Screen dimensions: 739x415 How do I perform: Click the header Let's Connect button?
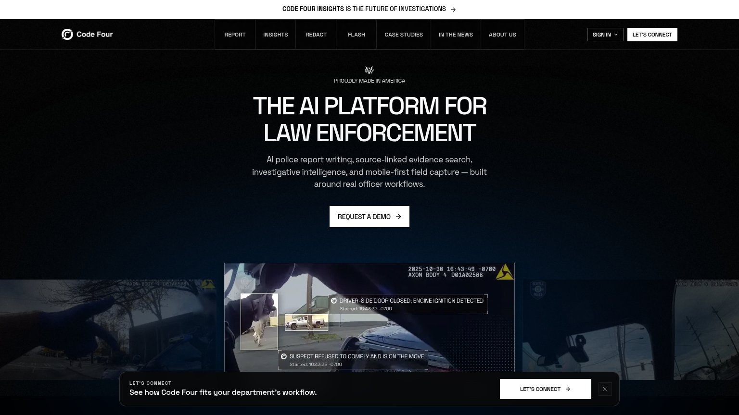(652, 35)
